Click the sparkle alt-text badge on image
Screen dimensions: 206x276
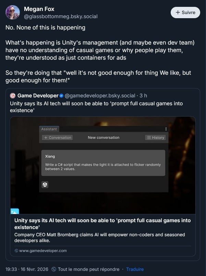pos(15,211)
